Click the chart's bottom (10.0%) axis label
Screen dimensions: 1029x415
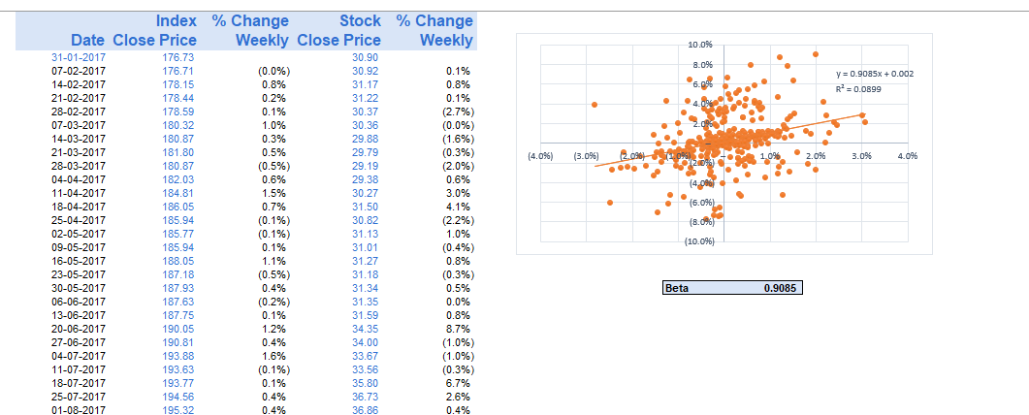(x=699, y=240)
